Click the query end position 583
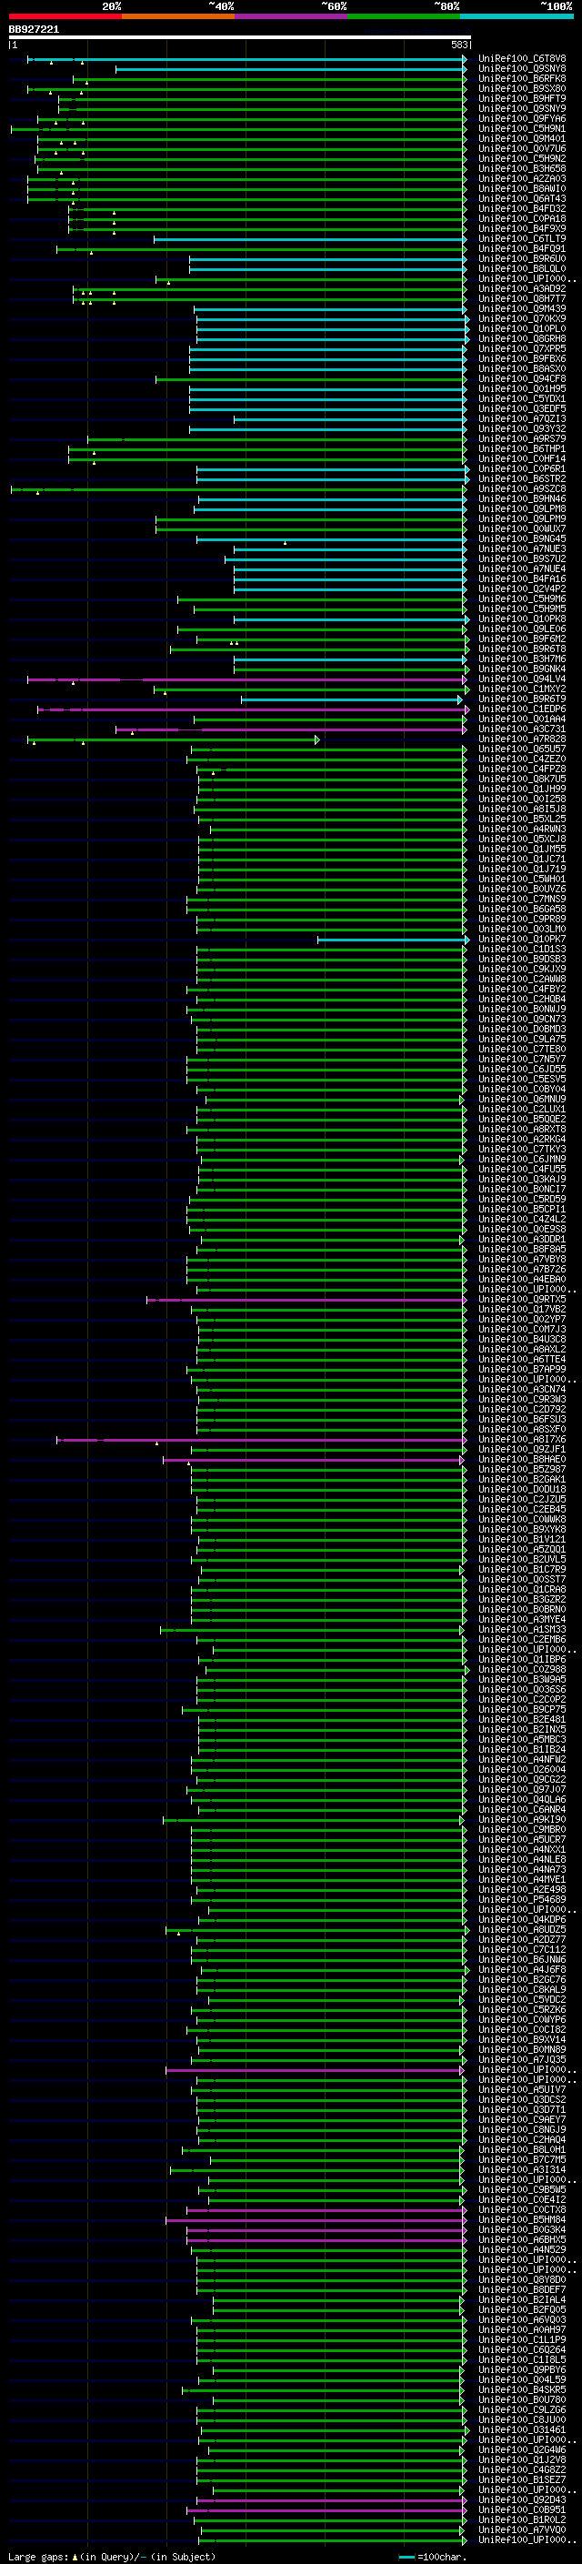The height and width of the screenshot is (2564, 582). tap(458, 45)
